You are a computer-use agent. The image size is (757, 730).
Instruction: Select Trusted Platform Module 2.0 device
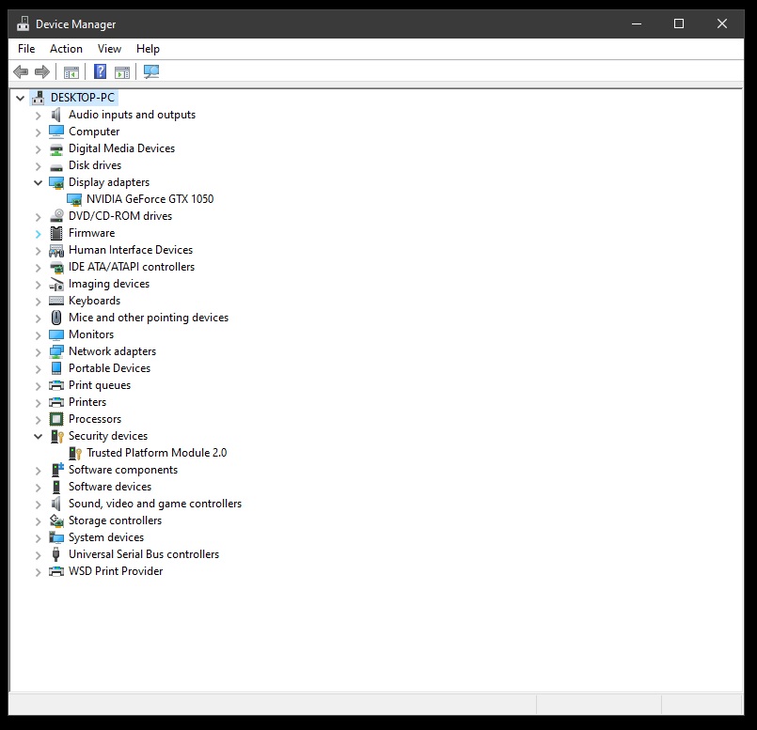click(x=156, y=453)
